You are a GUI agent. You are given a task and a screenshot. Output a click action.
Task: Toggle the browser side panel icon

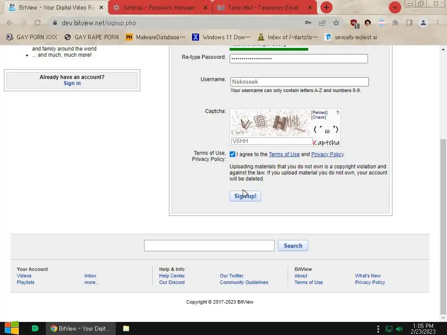click(409, 23)
